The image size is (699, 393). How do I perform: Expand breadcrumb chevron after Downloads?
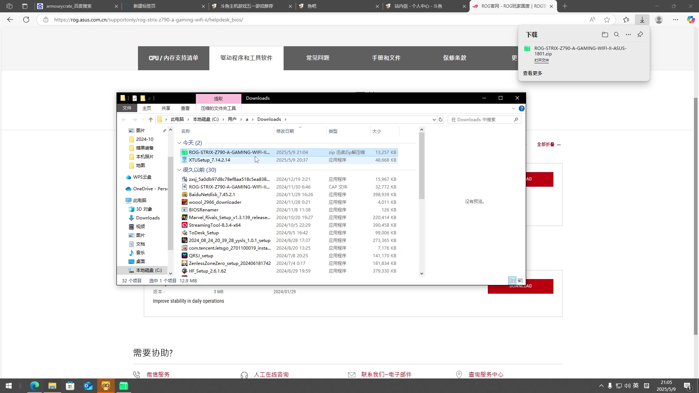[285, 119]
